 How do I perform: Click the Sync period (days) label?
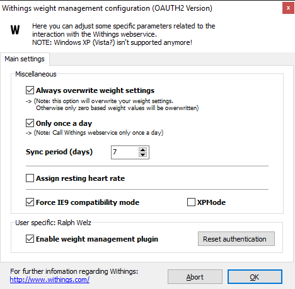point(59,152)
